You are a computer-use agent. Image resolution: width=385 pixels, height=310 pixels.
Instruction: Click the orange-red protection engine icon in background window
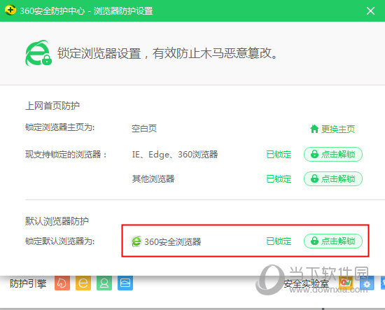tap(62, 283)
